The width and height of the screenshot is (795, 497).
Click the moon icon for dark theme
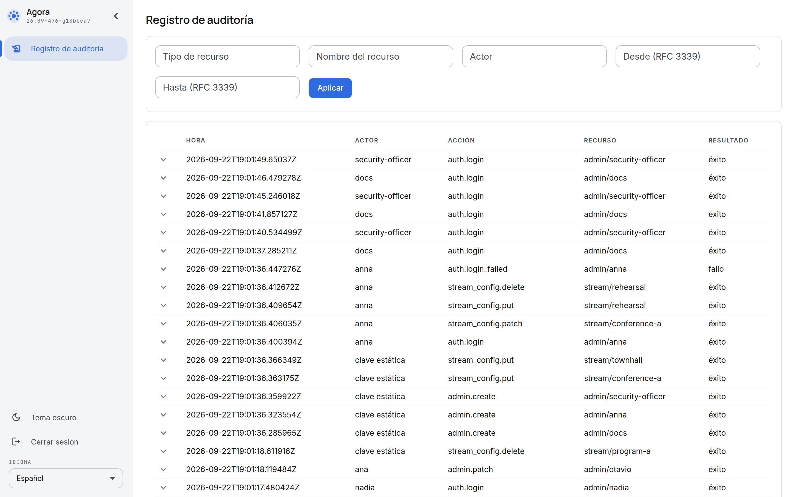[x=17, y=417]
